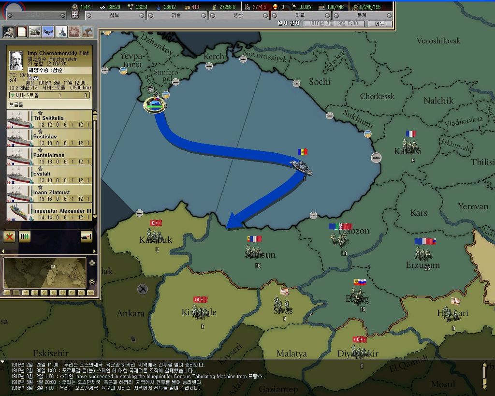
Task: Click the world minimap
Action: click(45, 273)
